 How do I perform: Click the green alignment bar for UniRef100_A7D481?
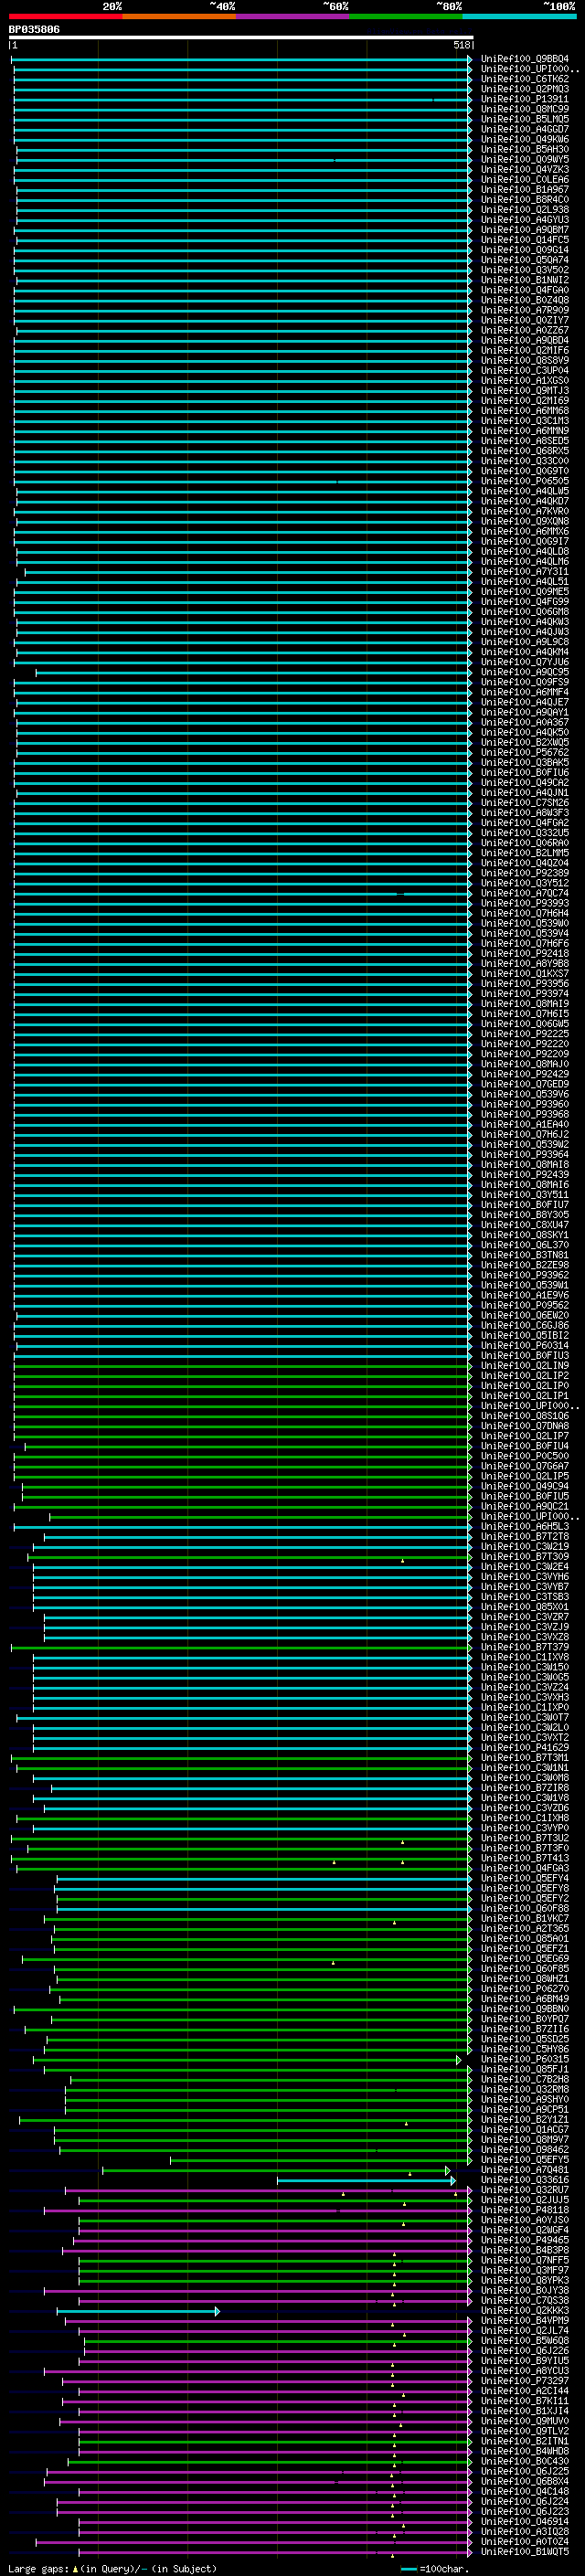pyautogui.click(x=276, y=2169)
